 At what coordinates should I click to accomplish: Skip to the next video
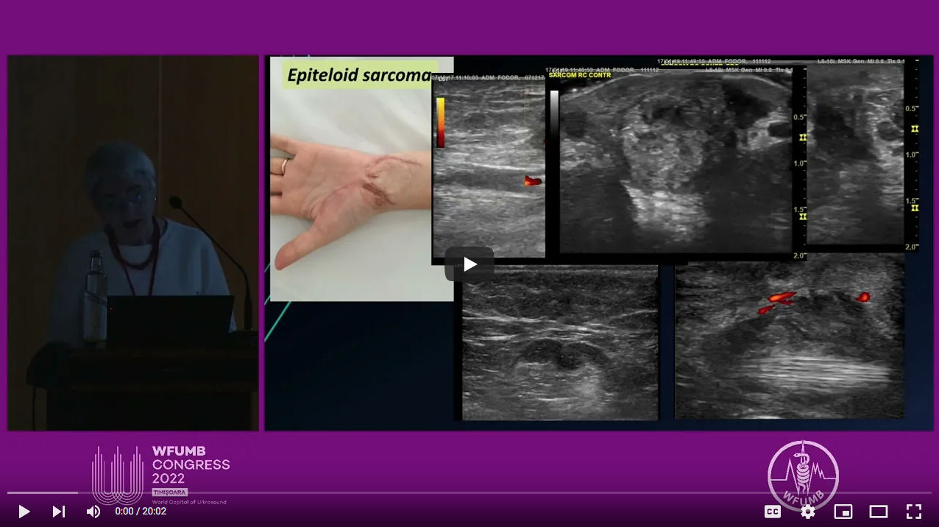[x=59, y=512]
